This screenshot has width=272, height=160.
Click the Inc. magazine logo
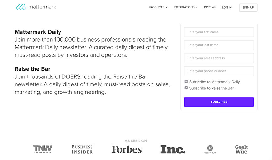173,149
